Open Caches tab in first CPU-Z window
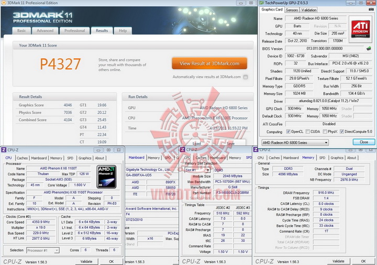Image resolution: width=377 pixels, height=265 pixels. tap(22, 158)
